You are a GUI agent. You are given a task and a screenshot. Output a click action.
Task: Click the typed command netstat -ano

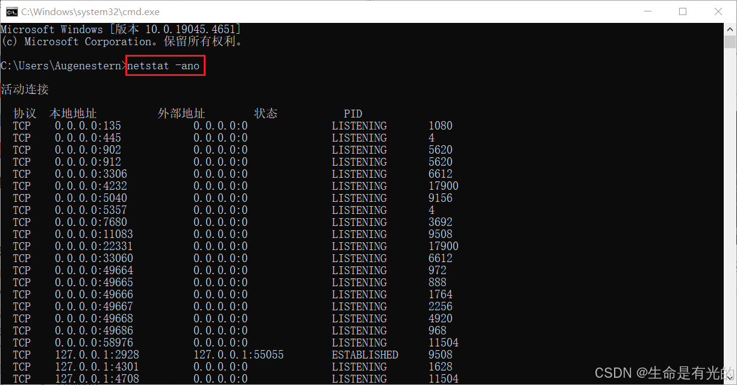[163, 66]
